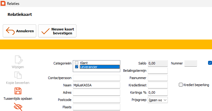Image resolution: width=212 pixels, height=111 pixels.
Task: Click the Plaats text field
Action: [97, 107]
